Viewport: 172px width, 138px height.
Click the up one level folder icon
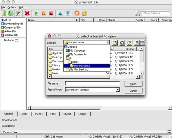pyautogui.click(x=115, y=43)
